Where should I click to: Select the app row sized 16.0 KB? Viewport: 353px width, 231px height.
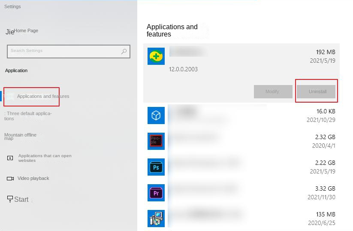tap(241, 115)
